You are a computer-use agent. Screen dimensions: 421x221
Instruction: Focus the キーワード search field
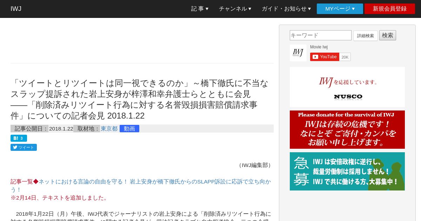tap(321, 35)
